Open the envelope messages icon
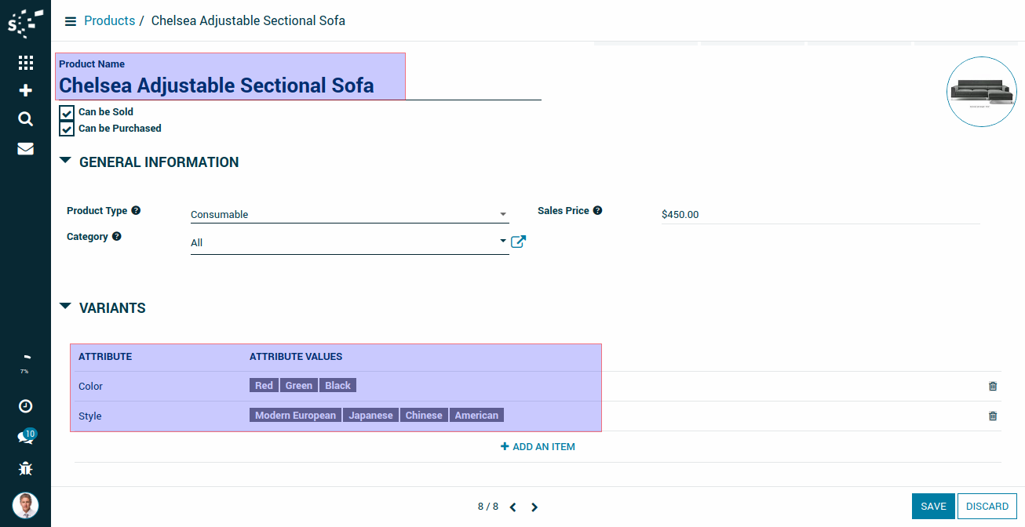1025x527 pixels. pos(25,148)
